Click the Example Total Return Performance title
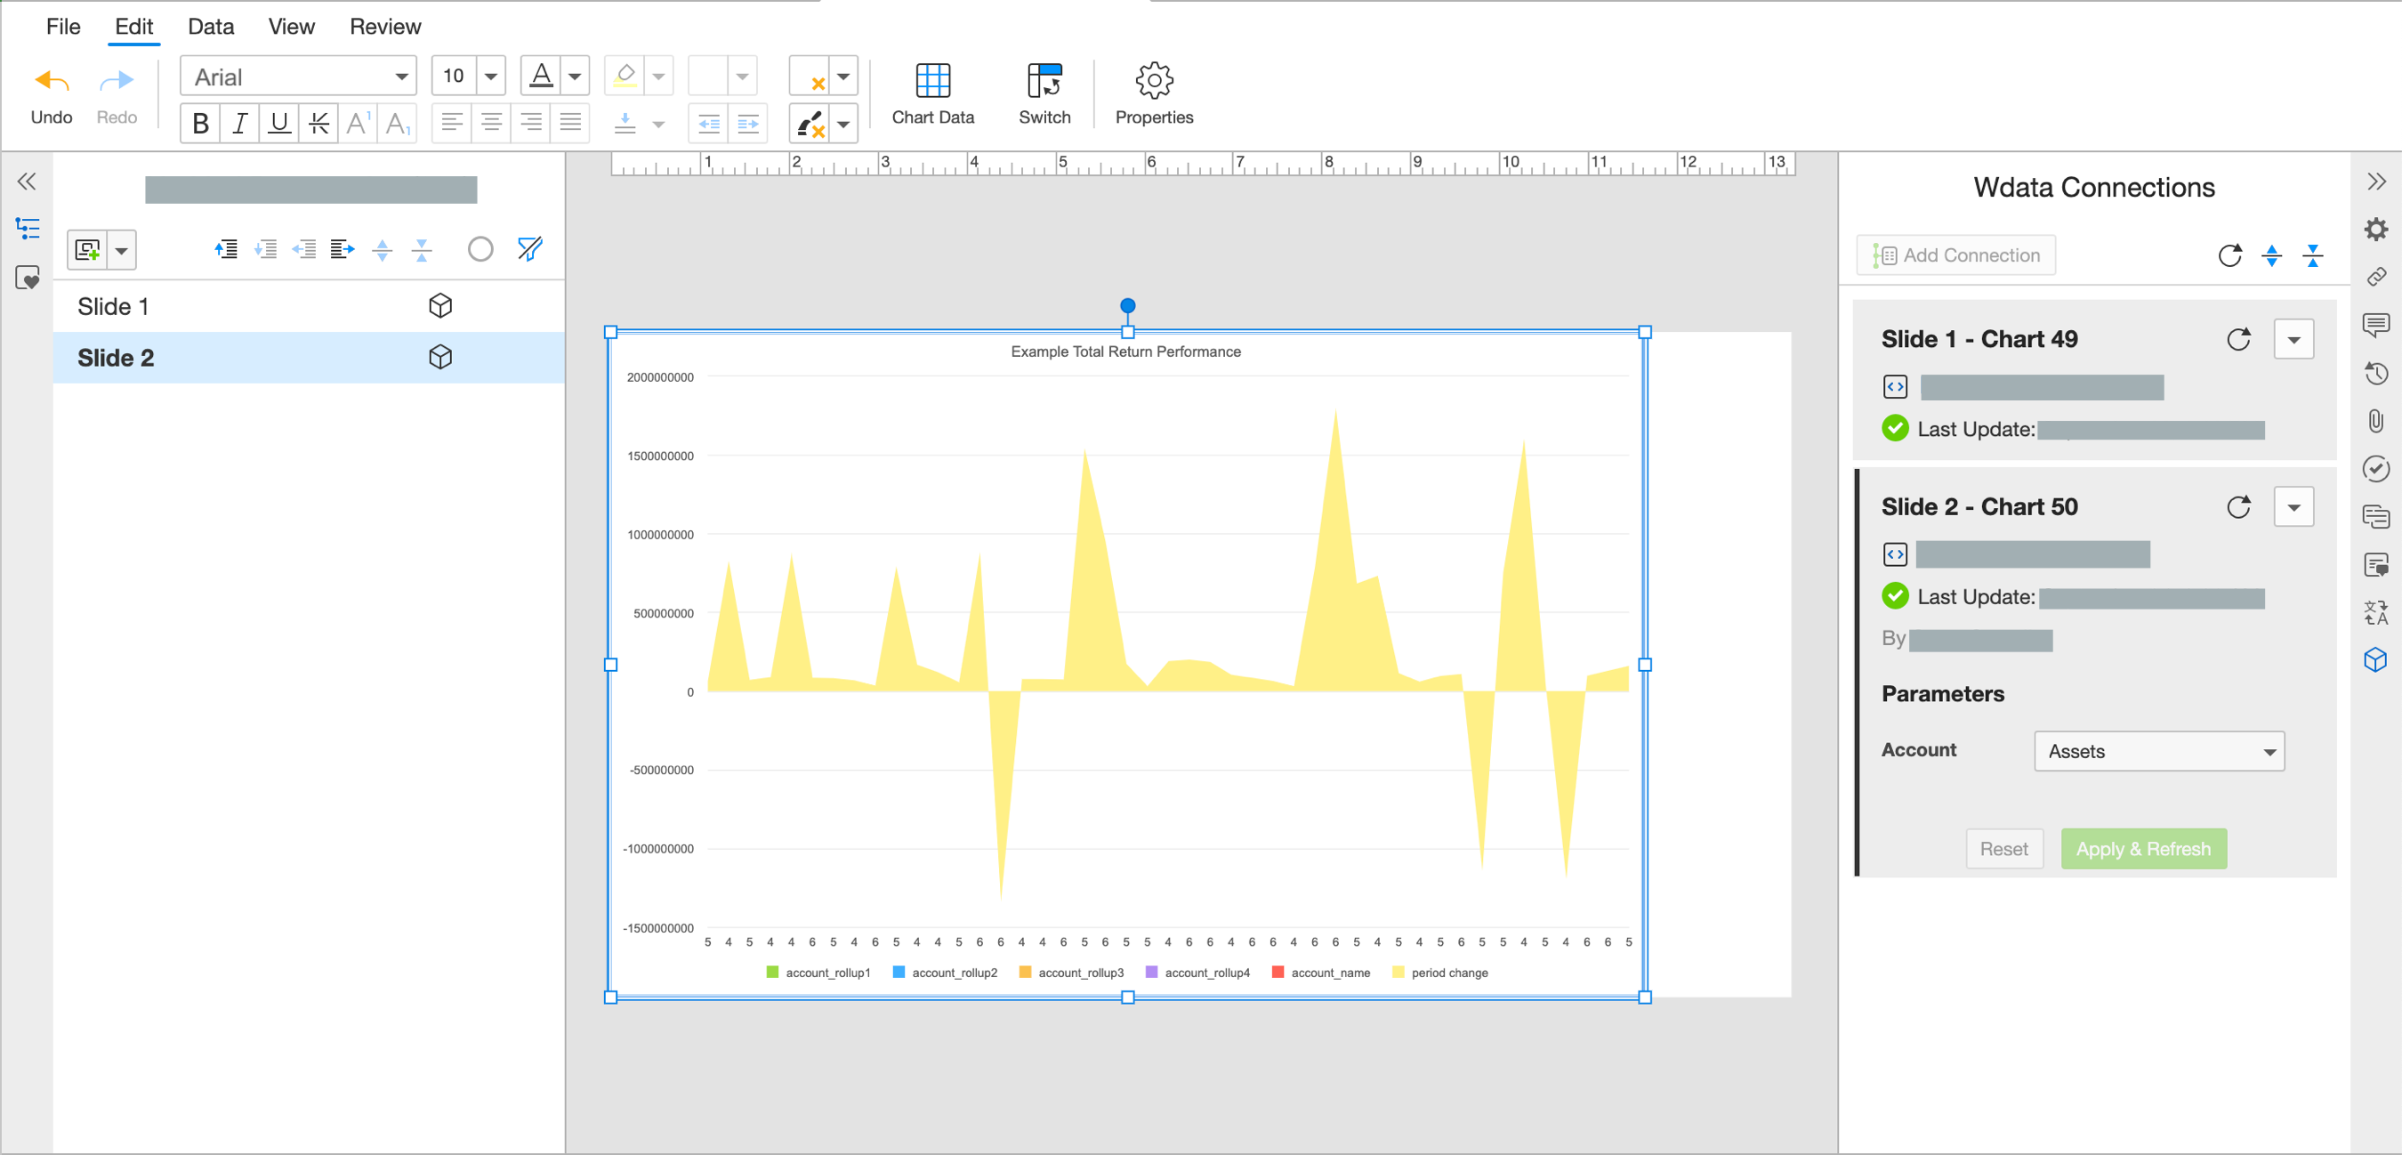The width and height of the screenshot is (2402, 1155). click(1125, 351)
